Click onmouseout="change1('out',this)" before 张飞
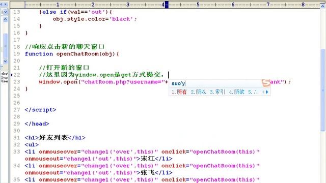Screen dimensions: 326x183 tap(81, 173)
